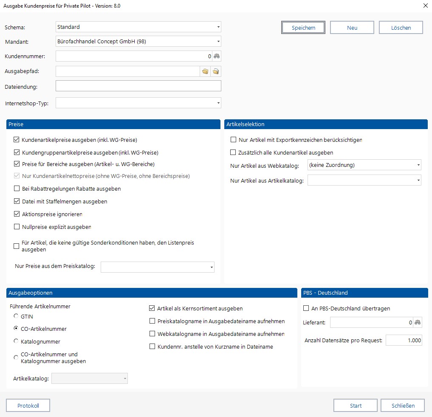Check Listenpreis for articles without Sonderkonditionen

[x=16, y=246]
